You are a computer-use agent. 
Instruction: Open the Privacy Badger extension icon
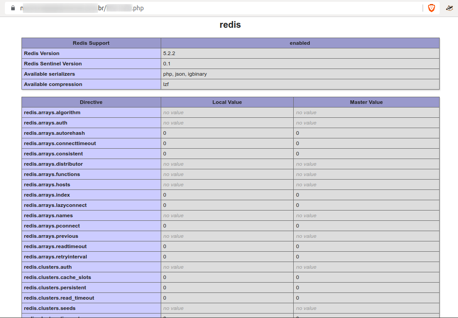coord(449,8)
